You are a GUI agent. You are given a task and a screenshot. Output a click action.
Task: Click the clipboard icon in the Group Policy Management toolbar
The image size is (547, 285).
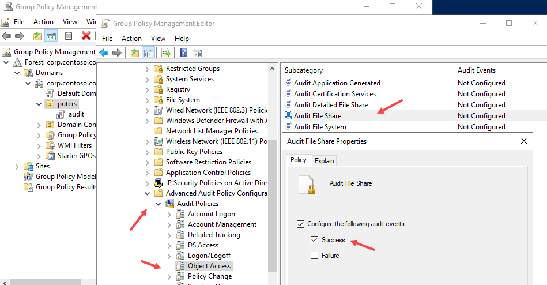[x=69, y=36]
